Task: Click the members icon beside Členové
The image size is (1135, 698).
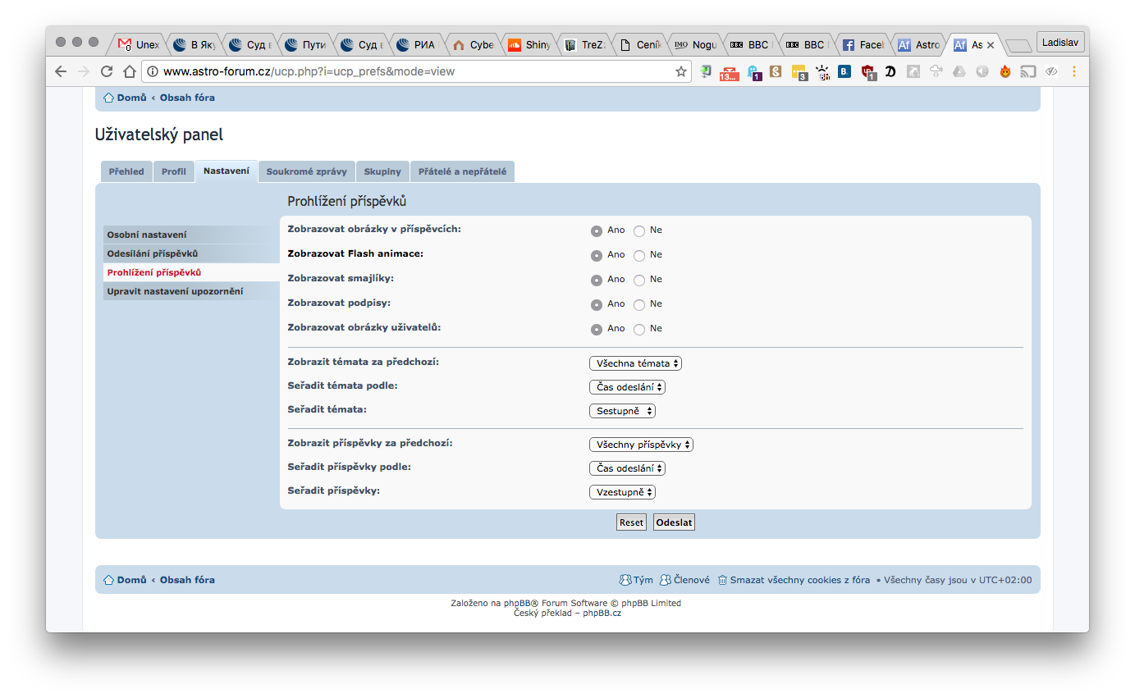Action: [x=666, y=580]
